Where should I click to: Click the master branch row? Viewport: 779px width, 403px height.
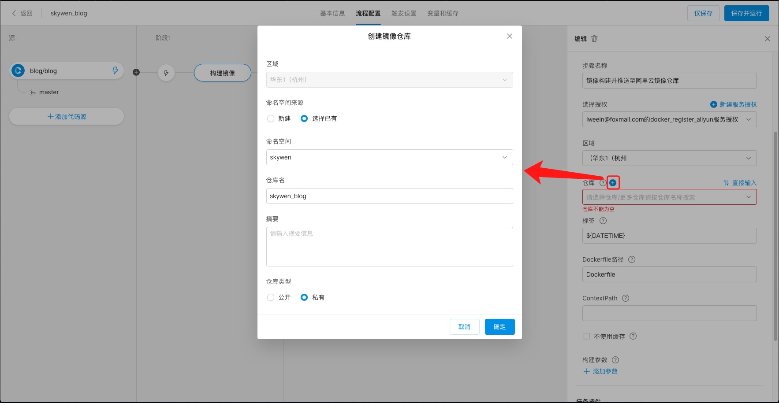click(44, 92)
